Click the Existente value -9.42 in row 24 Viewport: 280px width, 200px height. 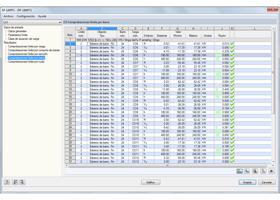pyautogui.click(x=166, y=127)
